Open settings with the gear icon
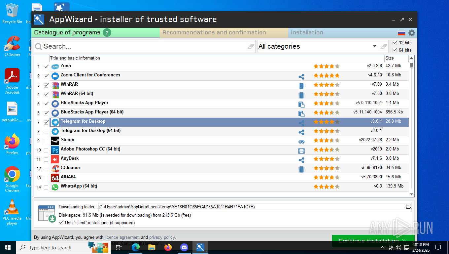The image size is (449, 254). click(412, 33)
